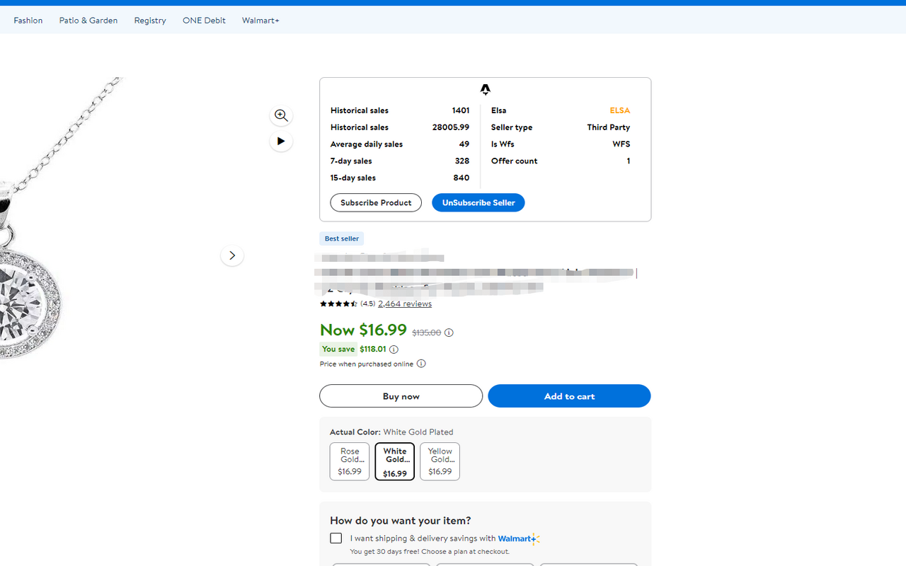
Task: Click the Average daily sales value 49
Action: point(464,144)
